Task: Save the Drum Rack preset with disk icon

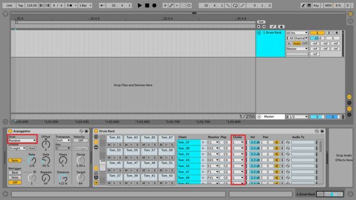Action: coord(322,131)
